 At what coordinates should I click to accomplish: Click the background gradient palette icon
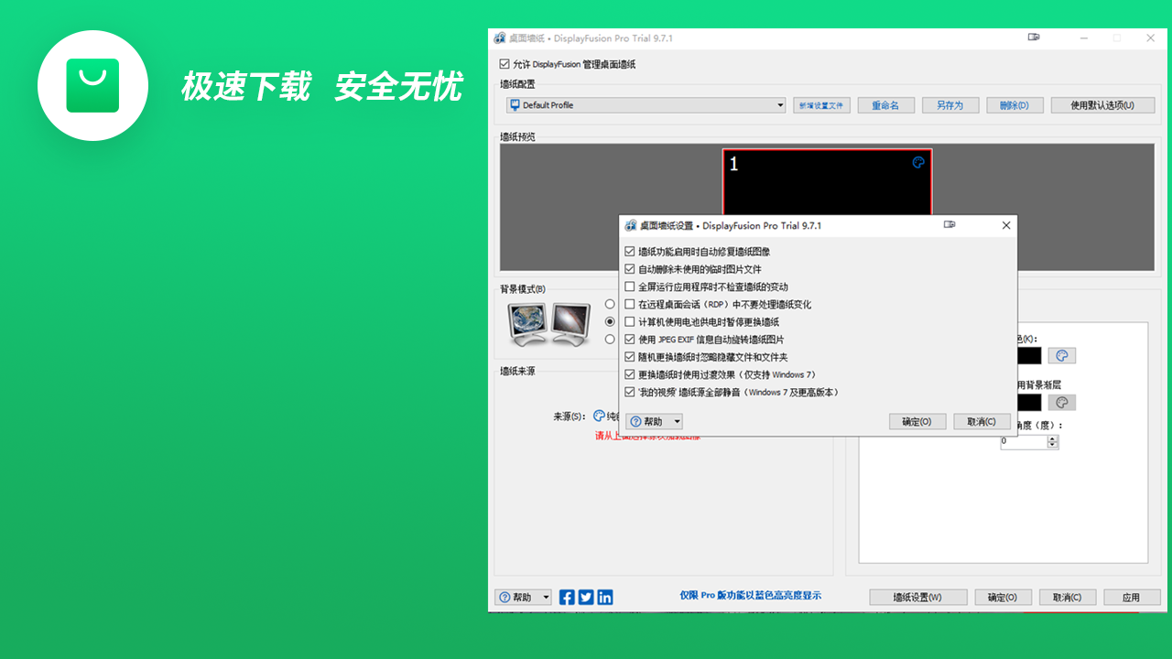click(x=1061, y=401)
